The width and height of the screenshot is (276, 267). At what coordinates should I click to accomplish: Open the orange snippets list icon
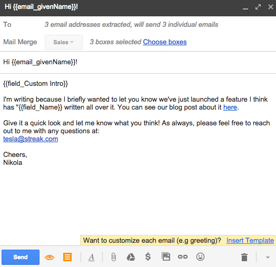(x=67, y=257)
